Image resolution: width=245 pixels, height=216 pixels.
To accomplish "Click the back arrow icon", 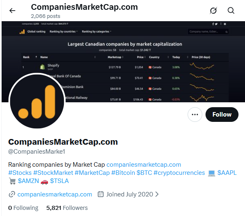I will (12, 11).
